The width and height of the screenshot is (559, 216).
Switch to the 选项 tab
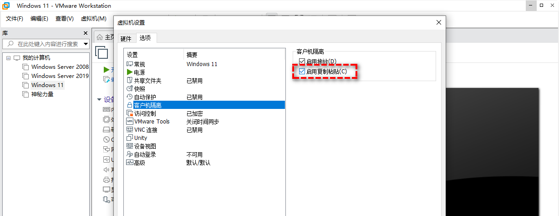click(x=145, y=38)
